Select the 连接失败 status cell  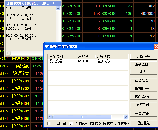pos(103,61)
